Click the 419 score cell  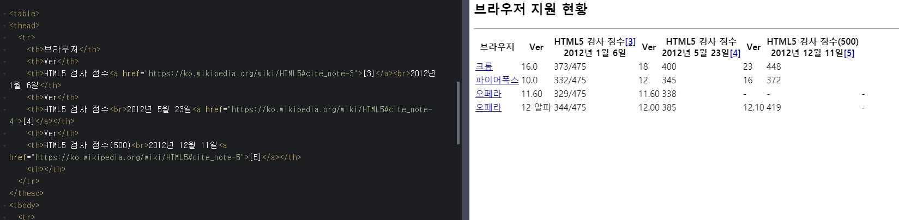coord(774,107)
